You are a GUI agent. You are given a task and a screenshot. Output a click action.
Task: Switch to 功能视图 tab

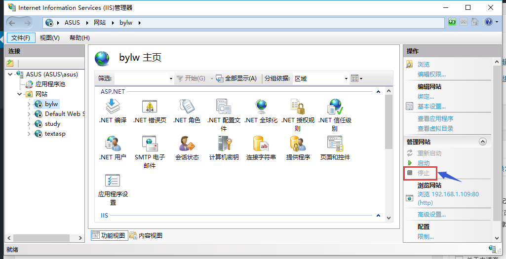click(x=109, y=235)
